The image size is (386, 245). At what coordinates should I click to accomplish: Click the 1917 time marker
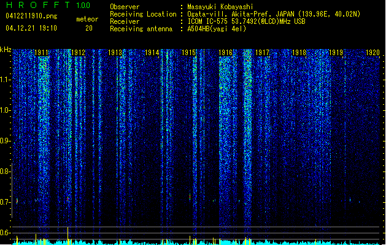pyautogui.click(x=263, y=53)
